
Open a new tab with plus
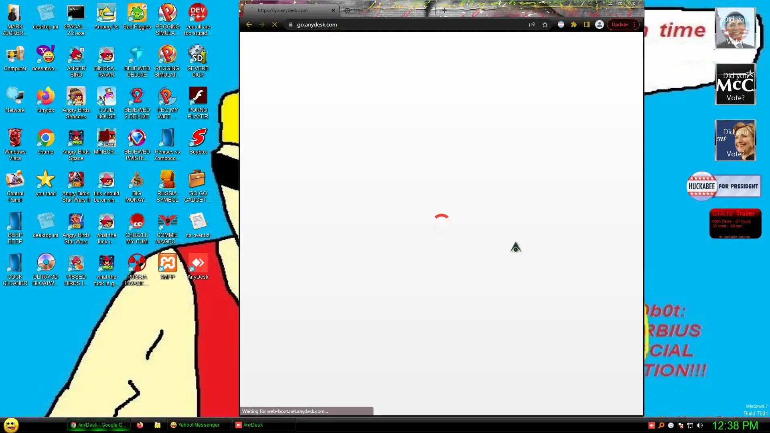(x=444, y=10)
